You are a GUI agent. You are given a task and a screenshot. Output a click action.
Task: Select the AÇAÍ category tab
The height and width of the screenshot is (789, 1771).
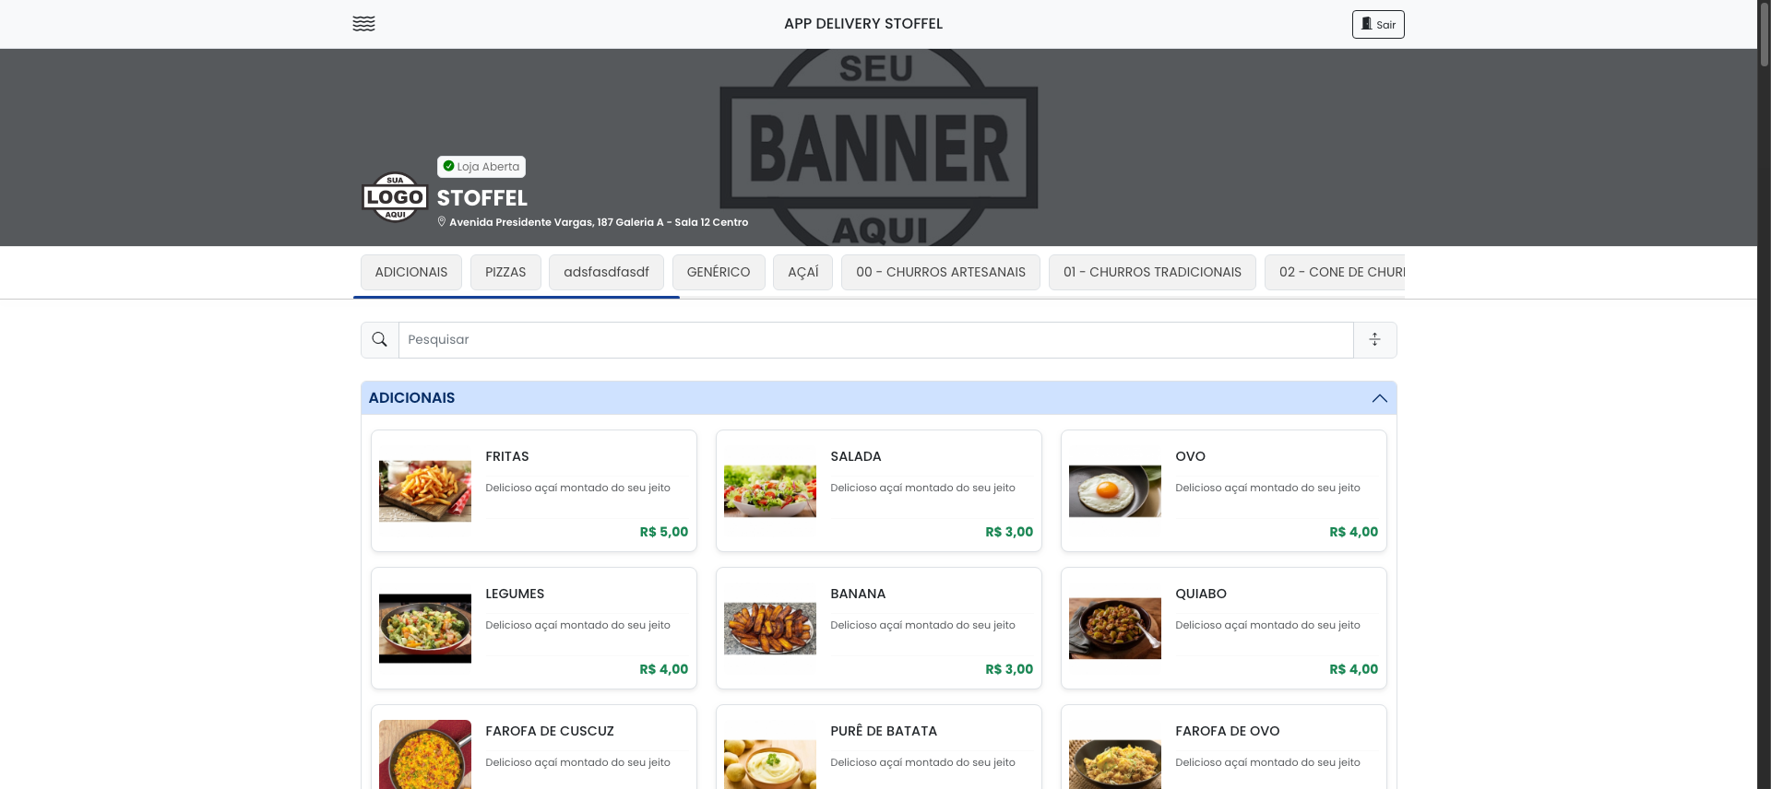(803, 273)
